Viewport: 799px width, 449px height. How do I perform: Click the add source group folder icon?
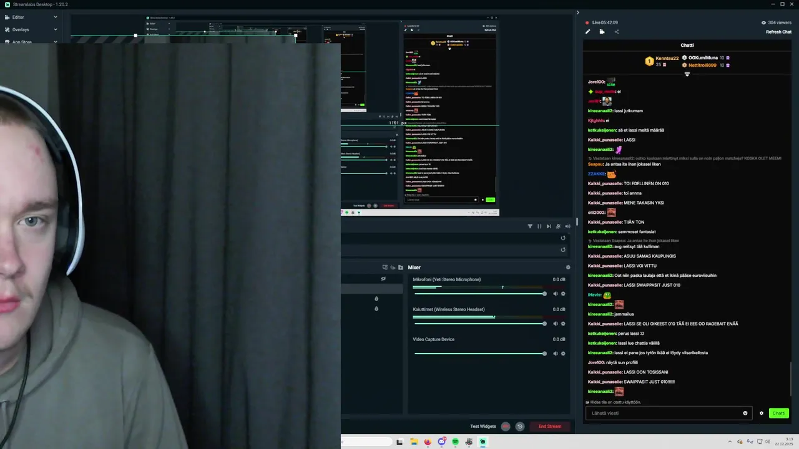(x=401, y=268)
